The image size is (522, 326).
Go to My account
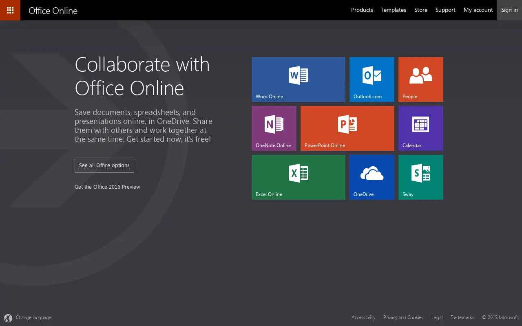[478, 10]
